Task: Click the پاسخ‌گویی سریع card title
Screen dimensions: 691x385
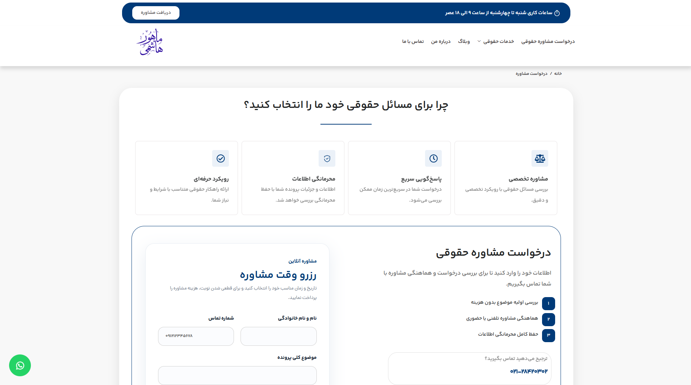Action: pos(421,179)
